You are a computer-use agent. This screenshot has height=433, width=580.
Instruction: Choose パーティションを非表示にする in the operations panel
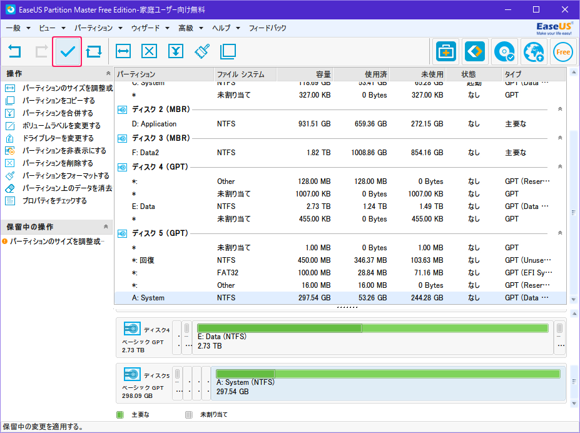[56, 151]
